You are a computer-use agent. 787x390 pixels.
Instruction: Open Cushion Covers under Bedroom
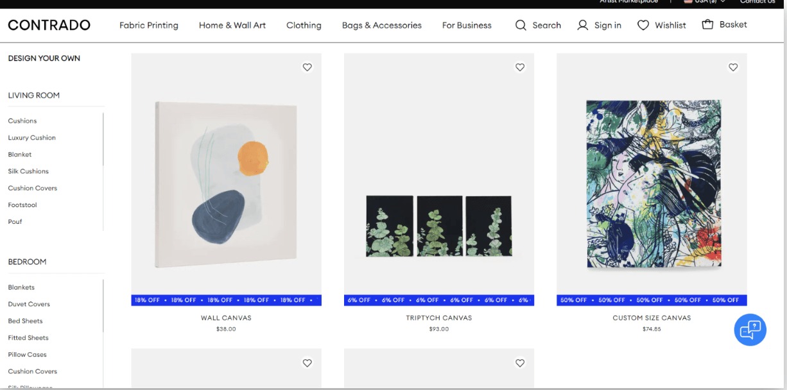pos(33,371)
